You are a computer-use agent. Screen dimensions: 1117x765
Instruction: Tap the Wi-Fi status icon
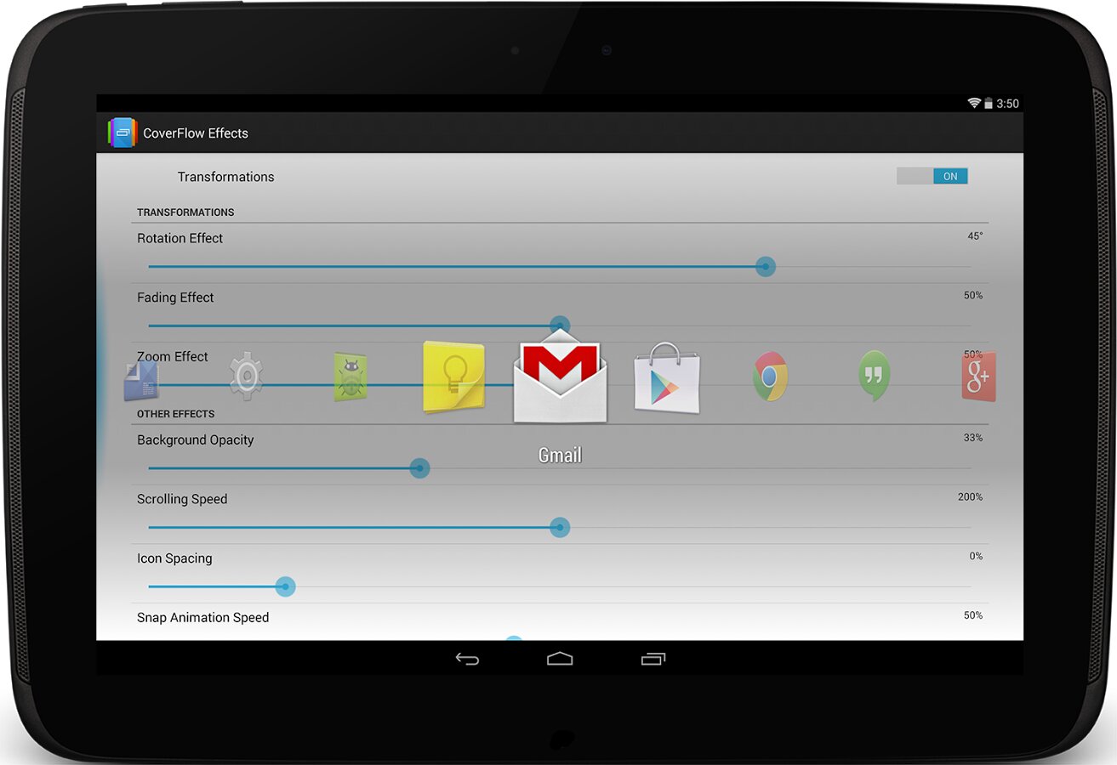click(974, 104)
